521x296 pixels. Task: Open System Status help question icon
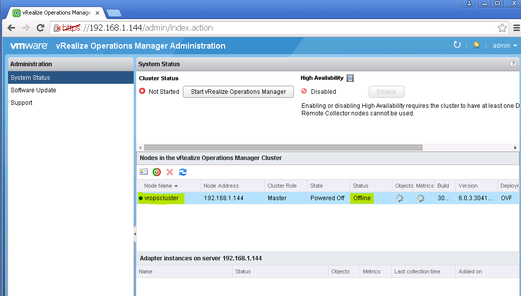[513, 64]
